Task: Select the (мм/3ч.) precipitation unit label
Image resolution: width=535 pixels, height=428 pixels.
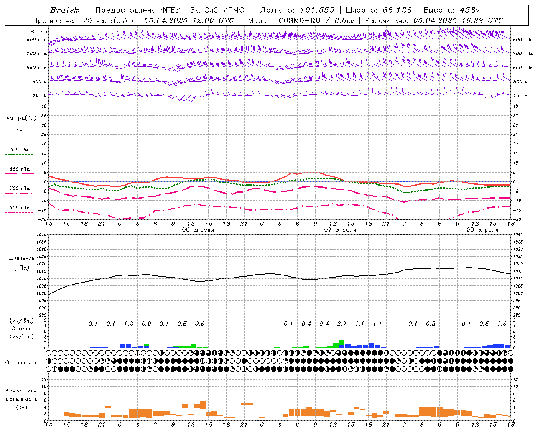Action: [21, 321]
